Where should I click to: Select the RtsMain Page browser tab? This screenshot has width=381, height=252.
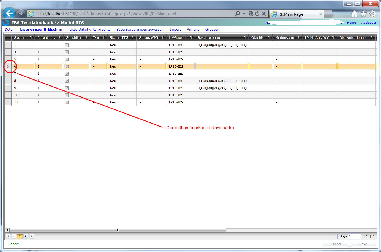(297, 14)
